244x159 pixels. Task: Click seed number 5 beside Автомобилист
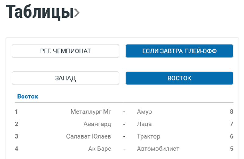point(231,149)
